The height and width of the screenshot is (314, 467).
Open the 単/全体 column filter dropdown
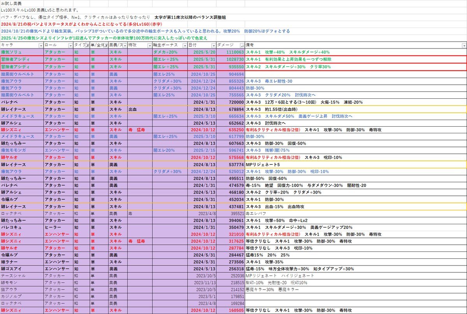[x=106, y=45]
